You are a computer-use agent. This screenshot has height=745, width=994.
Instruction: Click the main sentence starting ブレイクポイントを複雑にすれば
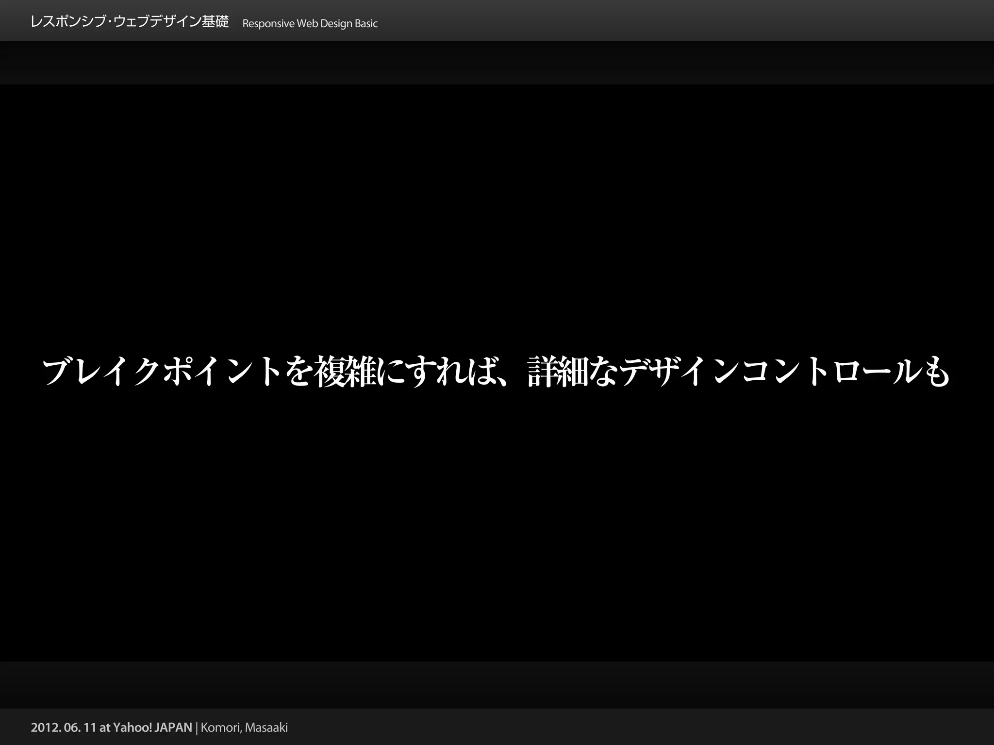click(x=496, y=372)
